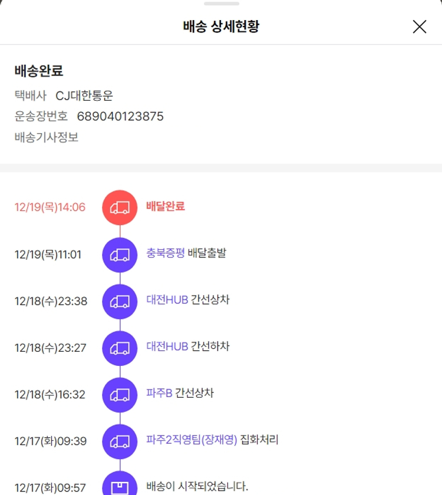Image resolution: width=442 pixels, height=495 pixels.
Task: Close the 배송 상세현황 dialog
Action: coord(419,27)
